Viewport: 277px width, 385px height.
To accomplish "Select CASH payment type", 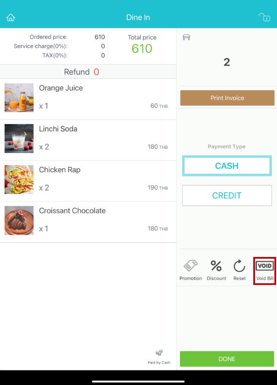I will tap(227, 166).
